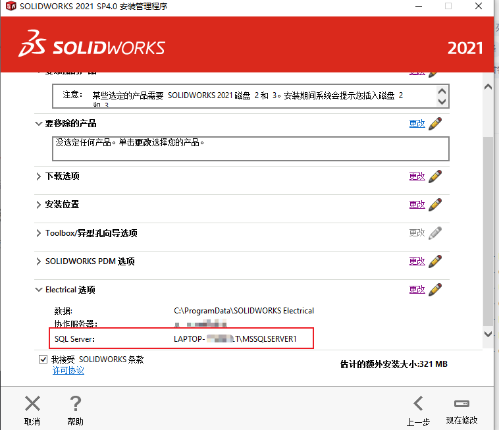Viewport: 499px width, 430px height.
Task: Collapse the 要移除的产品 section
Action: [x=38, y=124]
